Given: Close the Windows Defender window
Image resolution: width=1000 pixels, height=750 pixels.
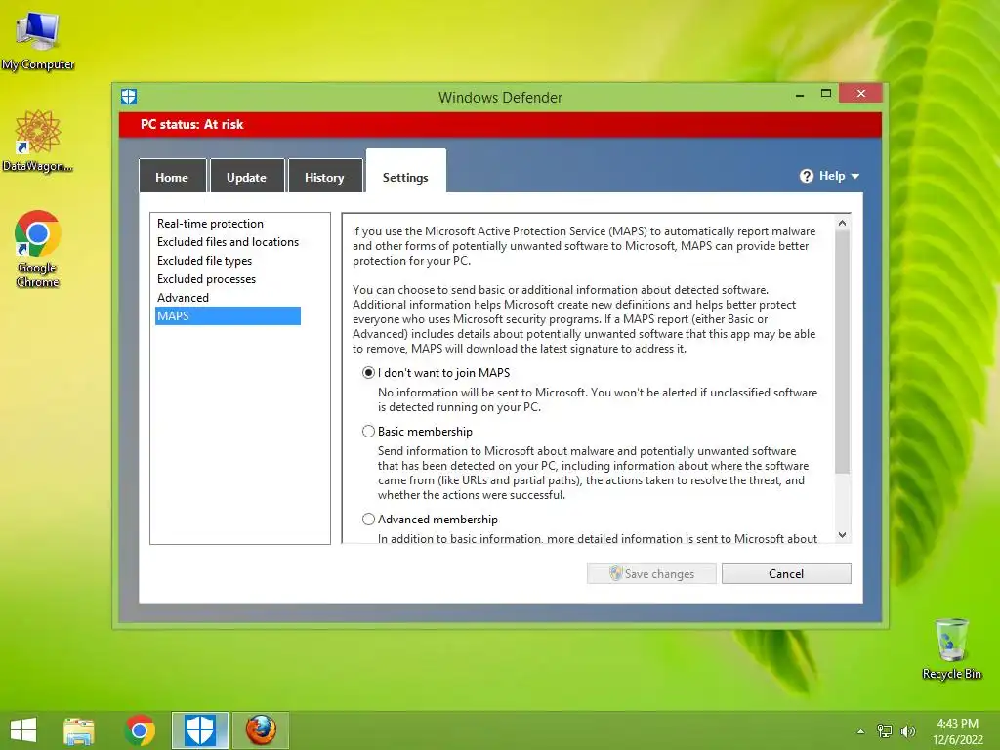Looking at the screenshot, I should point(861,93).
